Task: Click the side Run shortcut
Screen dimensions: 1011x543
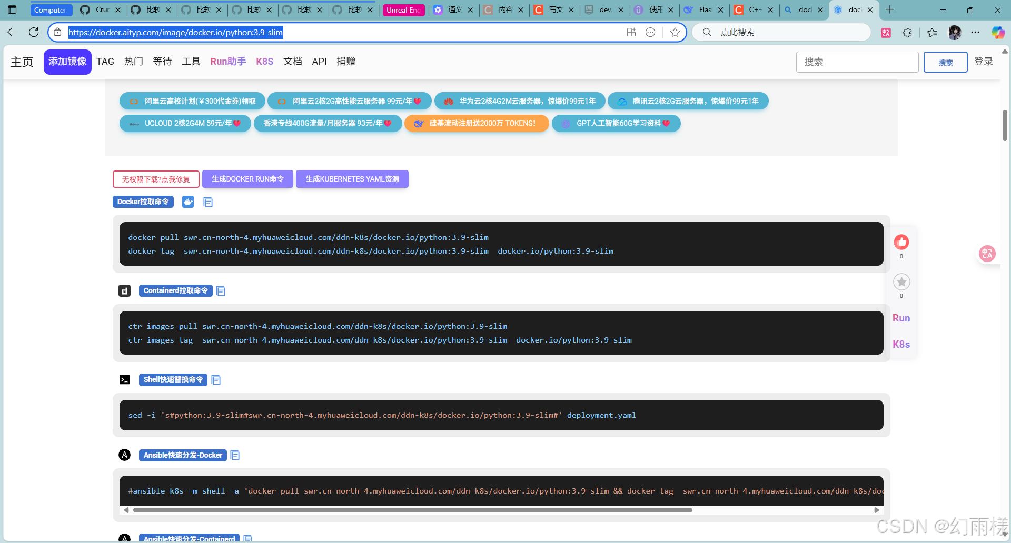Action: pyautogui.click(x=901, y=318)
